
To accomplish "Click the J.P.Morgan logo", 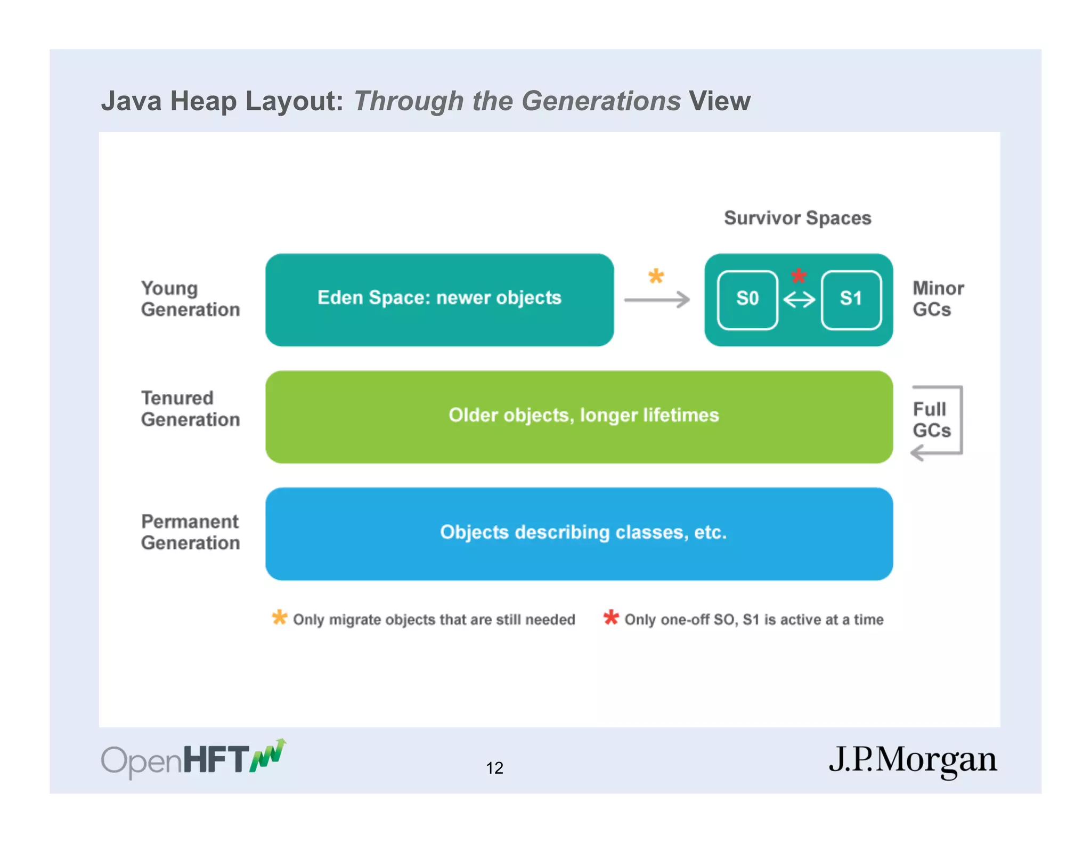I will 913,760.
